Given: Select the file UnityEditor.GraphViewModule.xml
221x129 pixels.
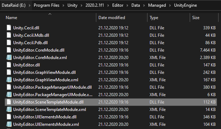Looking at the screenshot, I should (x=46, y=80).
